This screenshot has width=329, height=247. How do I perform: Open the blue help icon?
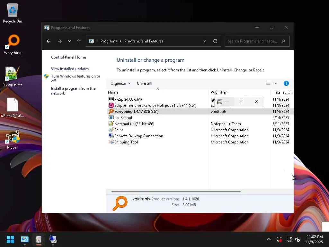point(286,83)
